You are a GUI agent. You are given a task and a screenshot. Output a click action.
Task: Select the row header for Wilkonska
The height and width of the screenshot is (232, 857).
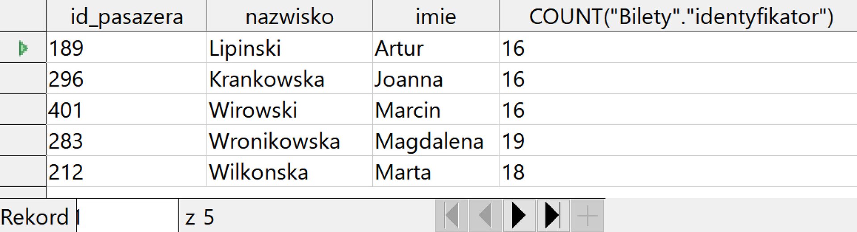point(23,172)
